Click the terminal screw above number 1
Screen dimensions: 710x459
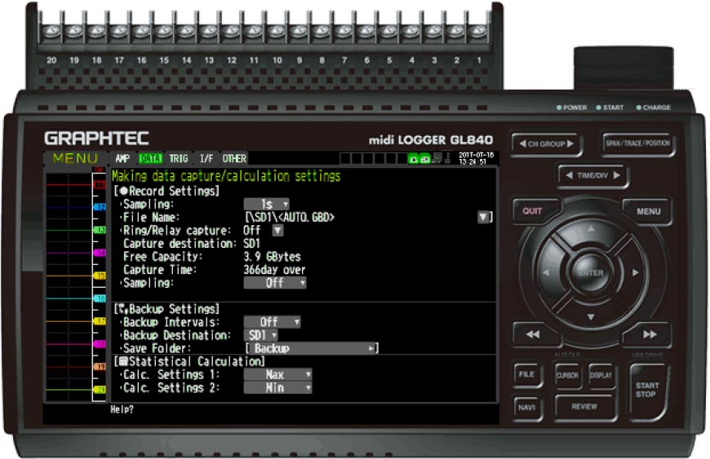tap(478, 32)
